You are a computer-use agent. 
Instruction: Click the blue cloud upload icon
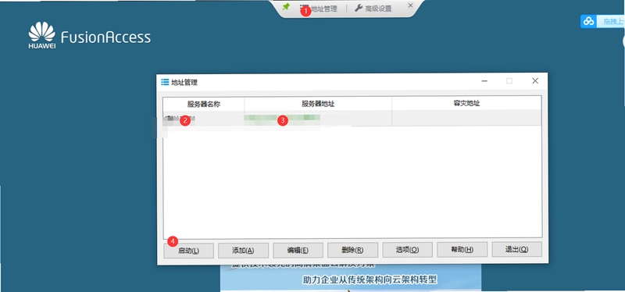coord(589,22)
